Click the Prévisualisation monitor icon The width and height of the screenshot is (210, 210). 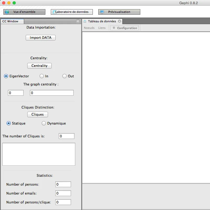102,12
